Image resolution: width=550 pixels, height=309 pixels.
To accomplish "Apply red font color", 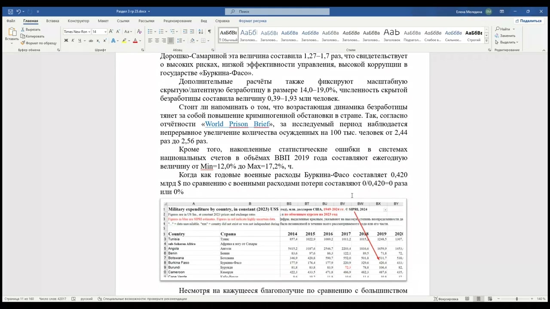I will (135, 41).
